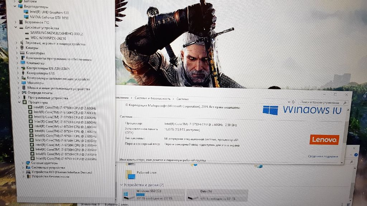Collapse the Процессоры node
The image size is (367, 206).
(x=19, y=102)
